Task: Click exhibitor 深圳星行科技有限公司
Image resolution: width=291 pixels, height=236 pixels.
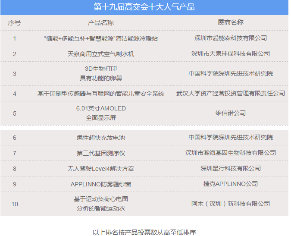Action: (231, 168)
